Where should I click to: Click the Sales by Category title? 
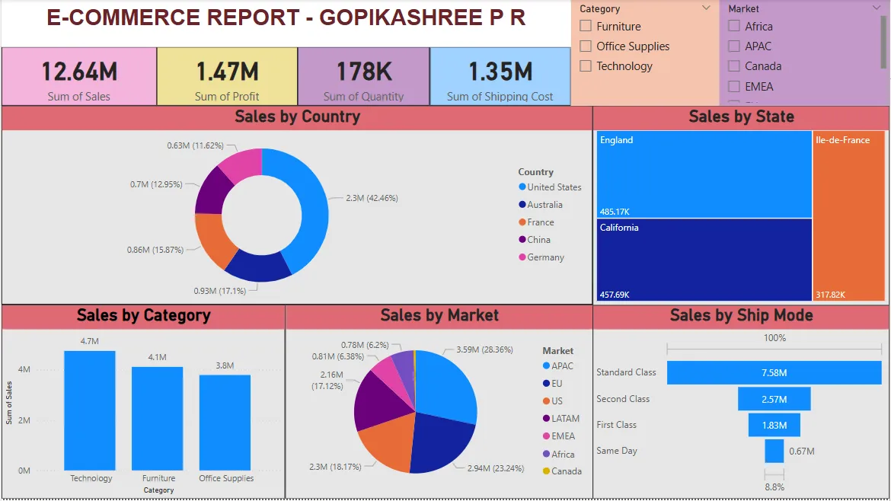(x=143, y=315)
